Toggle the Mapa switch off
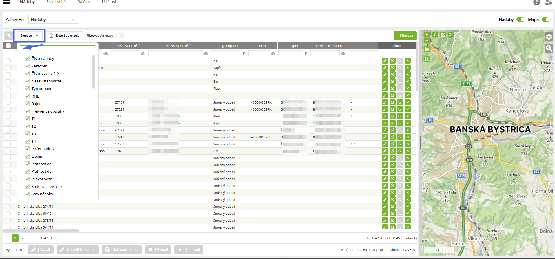Image resolution: width=555 pixels, height=259 pixels. click(546, 19)
